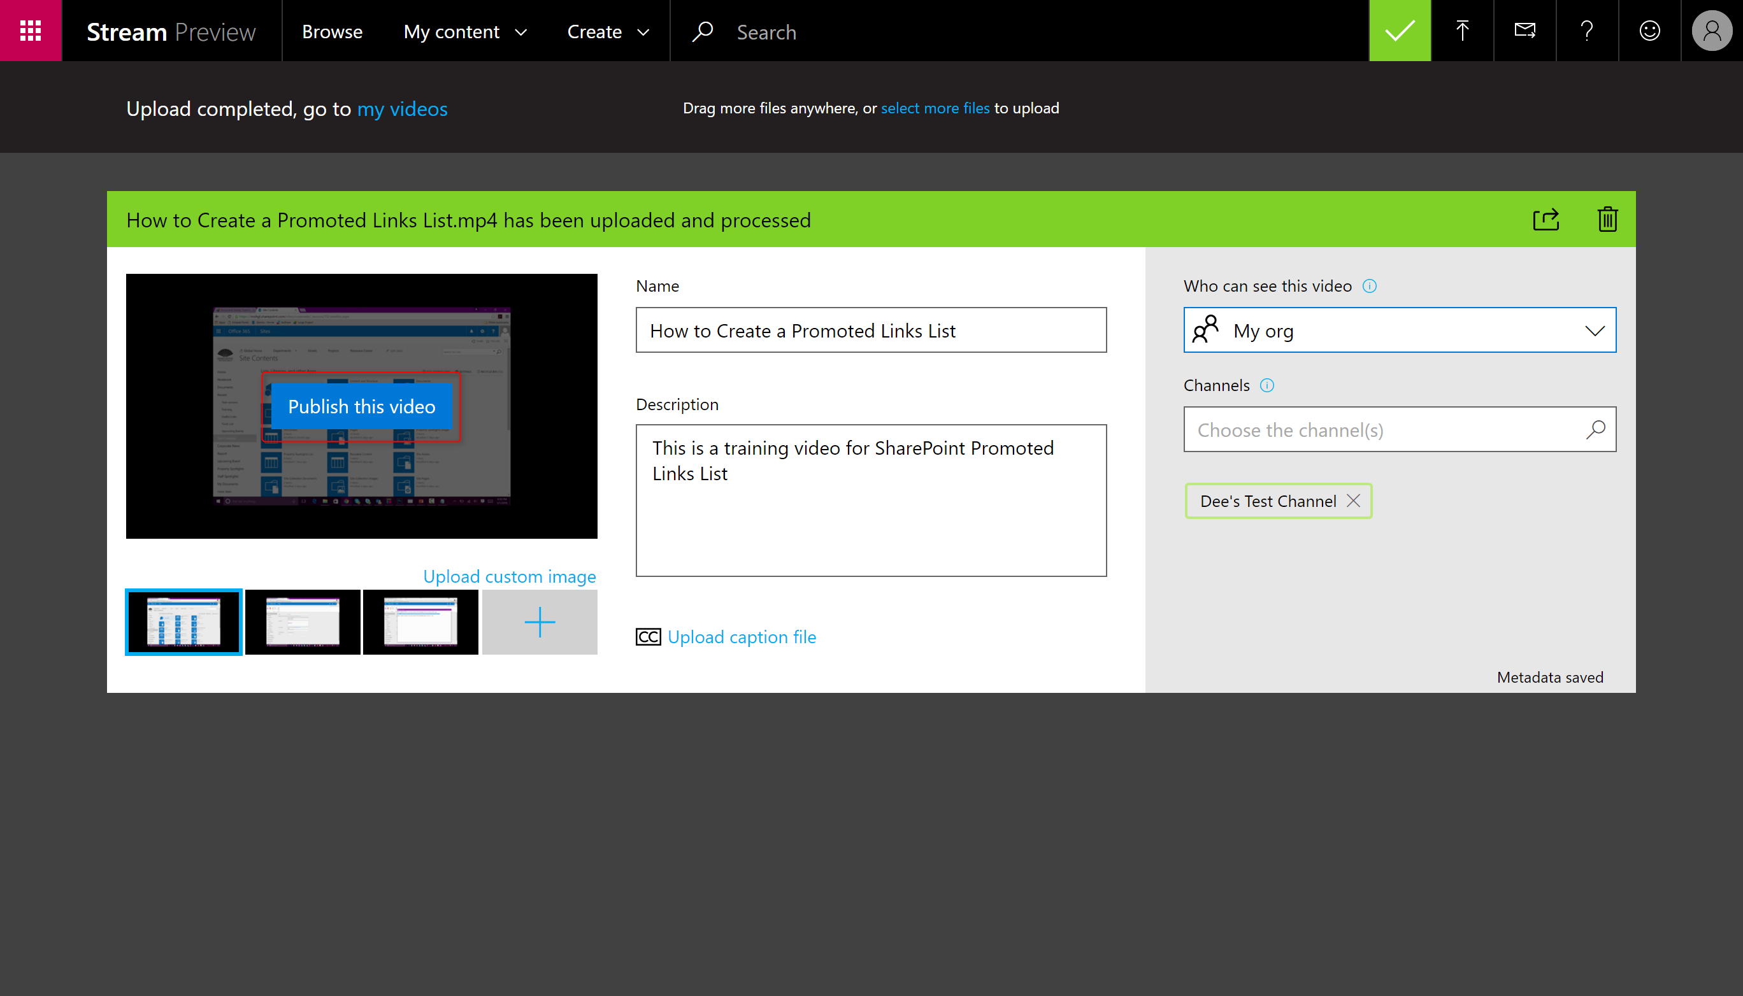The image size is (1743, 996).
Task: Click the Publish this video button
Action: coord(361,406)
